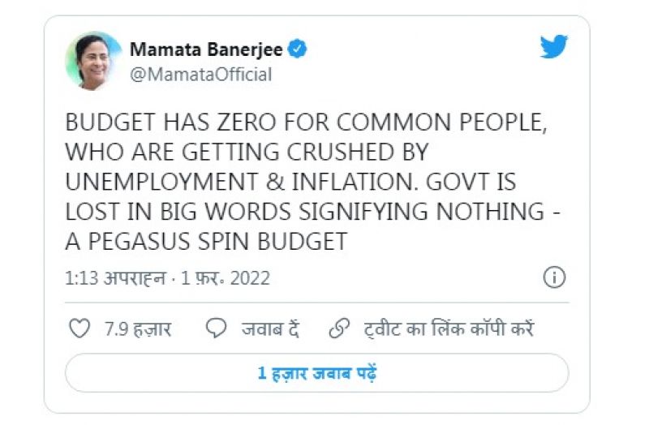Click the heart like icon

click(x=80, y=328)
